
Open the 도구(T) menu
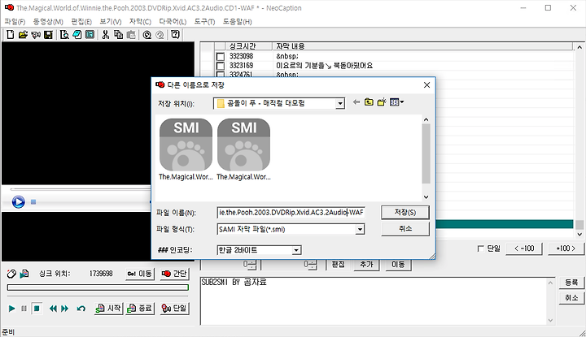[204, 22]
